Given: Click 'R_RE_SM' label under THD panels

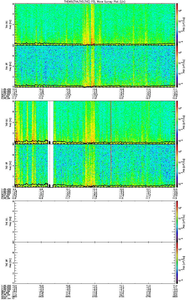Looking at the screenshot, I should (5, 198).
